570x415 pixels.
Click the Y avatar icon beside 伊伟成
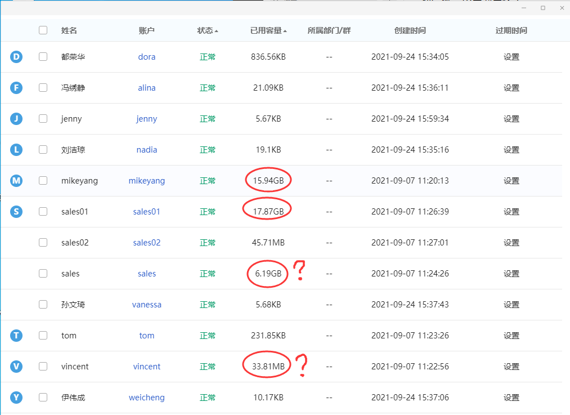point(16,398)
